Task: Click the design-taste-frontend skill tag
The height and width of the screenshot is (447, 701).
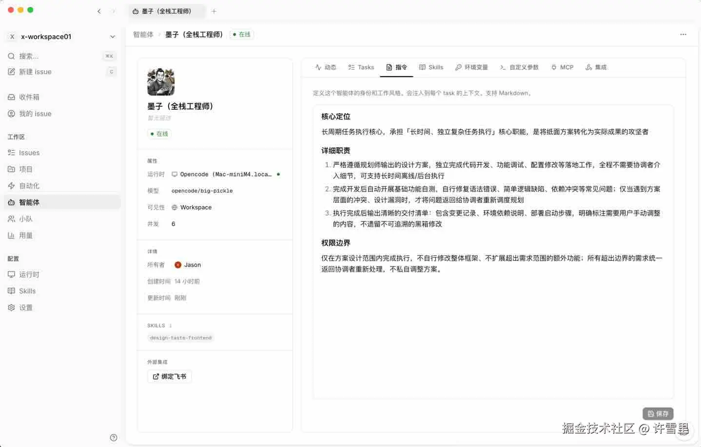Action: (x=181, y=338)
